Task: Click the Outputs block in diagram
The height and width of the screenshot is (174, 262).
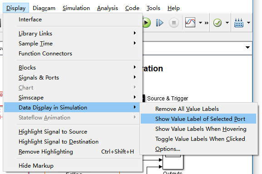Action: pos(173,162)
